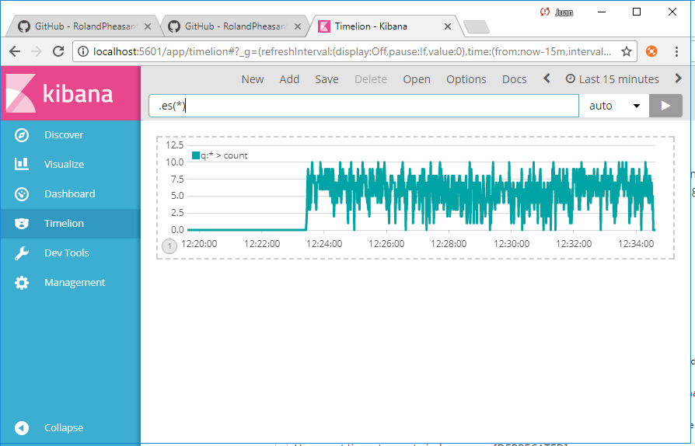The height and width of the screenshot is (446, 695).
Task: Open a new browser tab
Action: (x=477, y=27)
